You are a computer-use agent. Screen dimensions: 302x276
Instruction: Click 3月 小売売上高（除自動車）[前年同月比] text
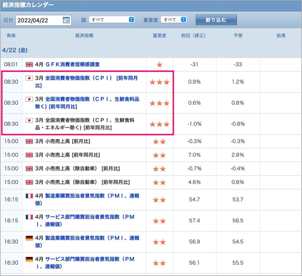[83, 182]
